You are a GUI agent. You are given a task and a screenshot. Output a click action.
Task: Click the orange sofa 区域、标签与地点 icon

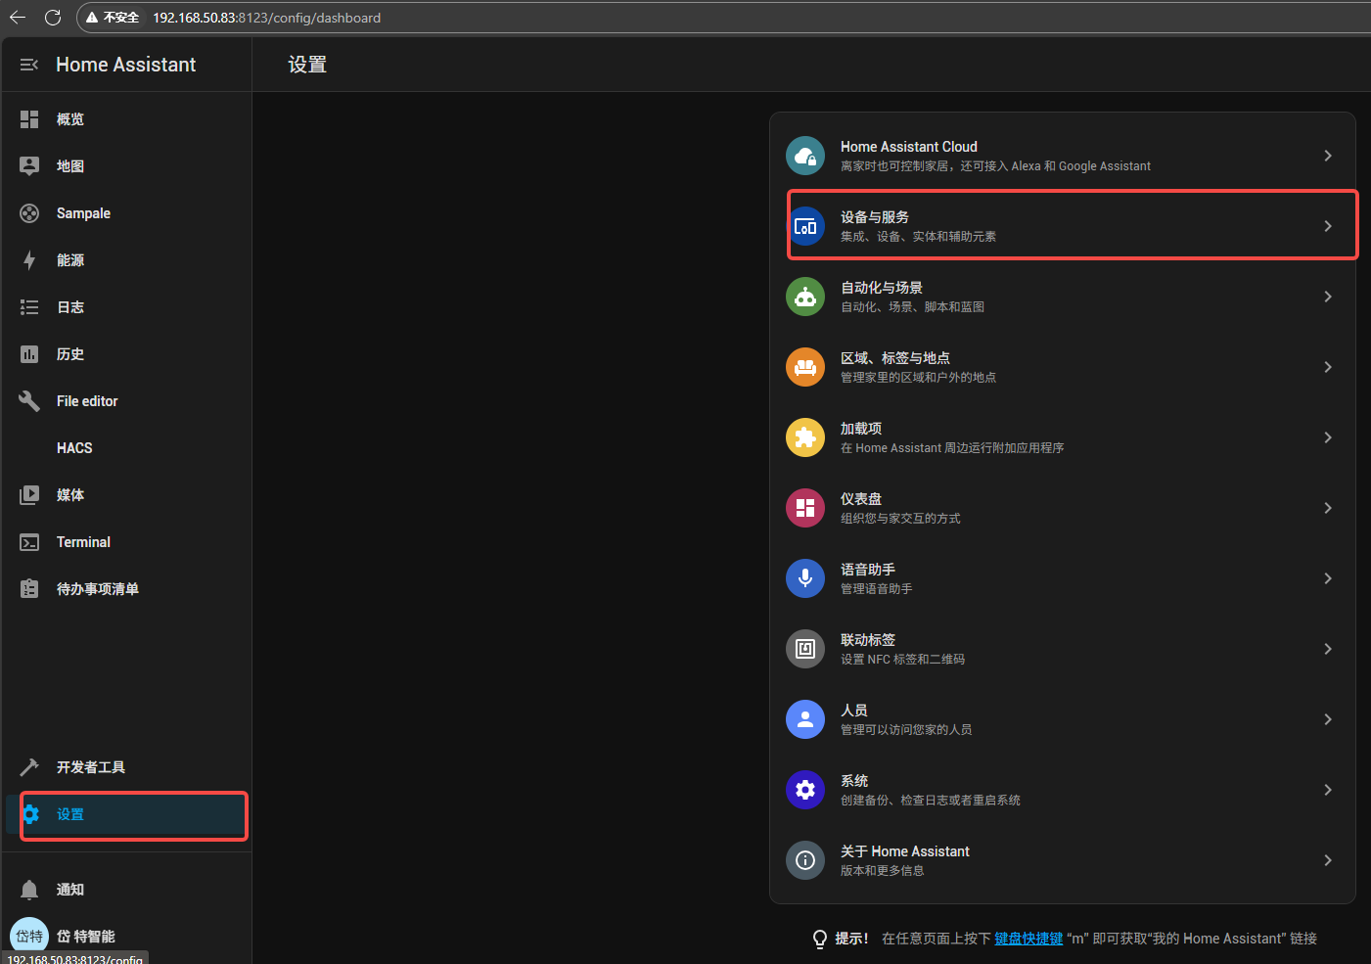(x=804, y=367)
